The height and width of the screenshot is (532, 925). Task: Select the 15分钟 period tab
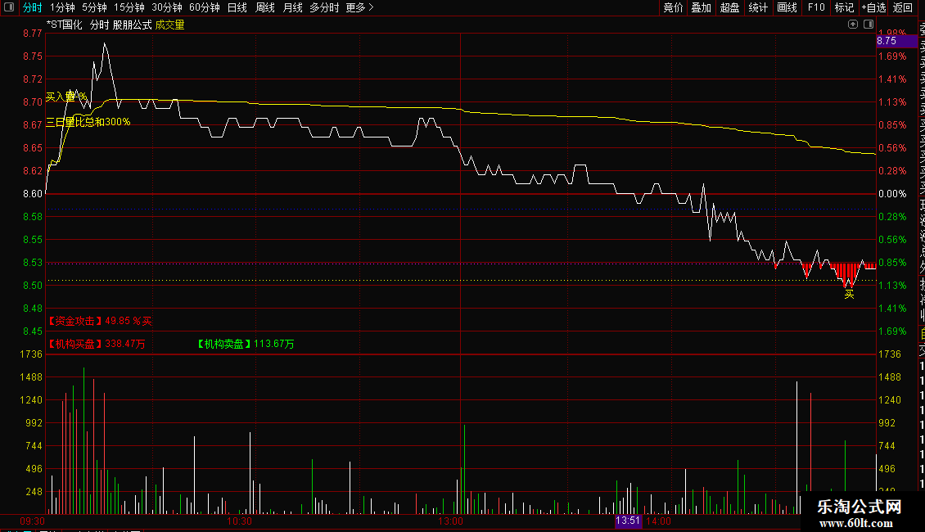129,7
